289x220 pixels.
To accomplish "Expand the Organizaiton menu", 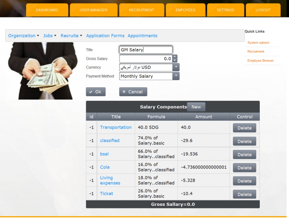I will point(23,36).
